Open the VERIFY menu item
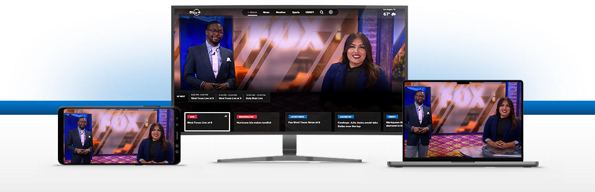The width and height of the screenshot is (595, 192). [310, 12]
